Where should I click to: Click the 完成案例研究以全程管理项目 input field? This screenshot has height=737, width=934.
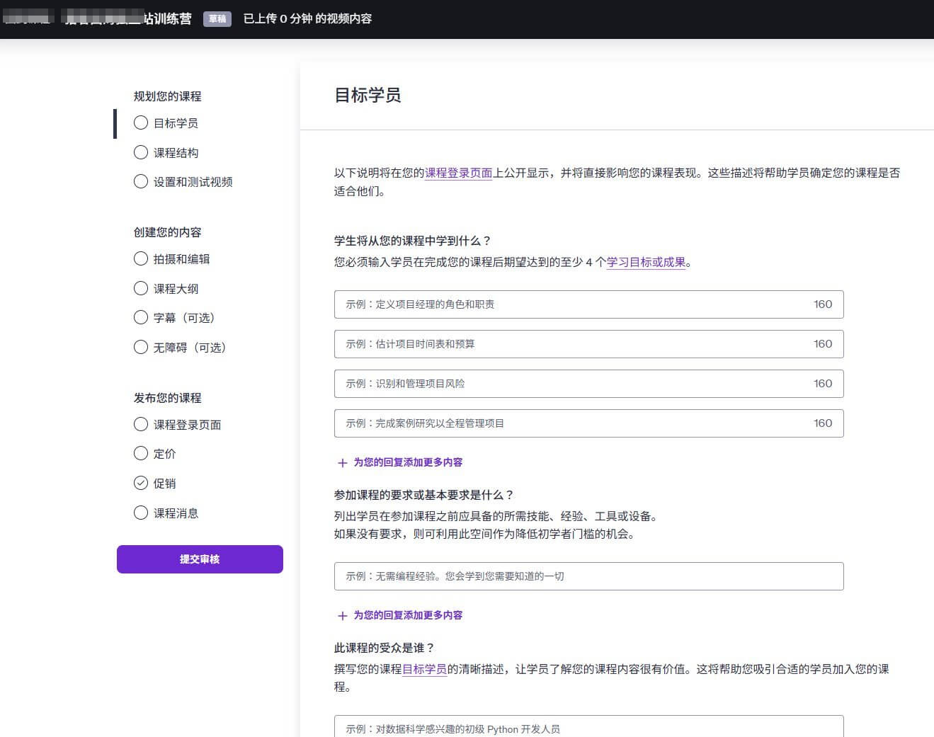589,423
